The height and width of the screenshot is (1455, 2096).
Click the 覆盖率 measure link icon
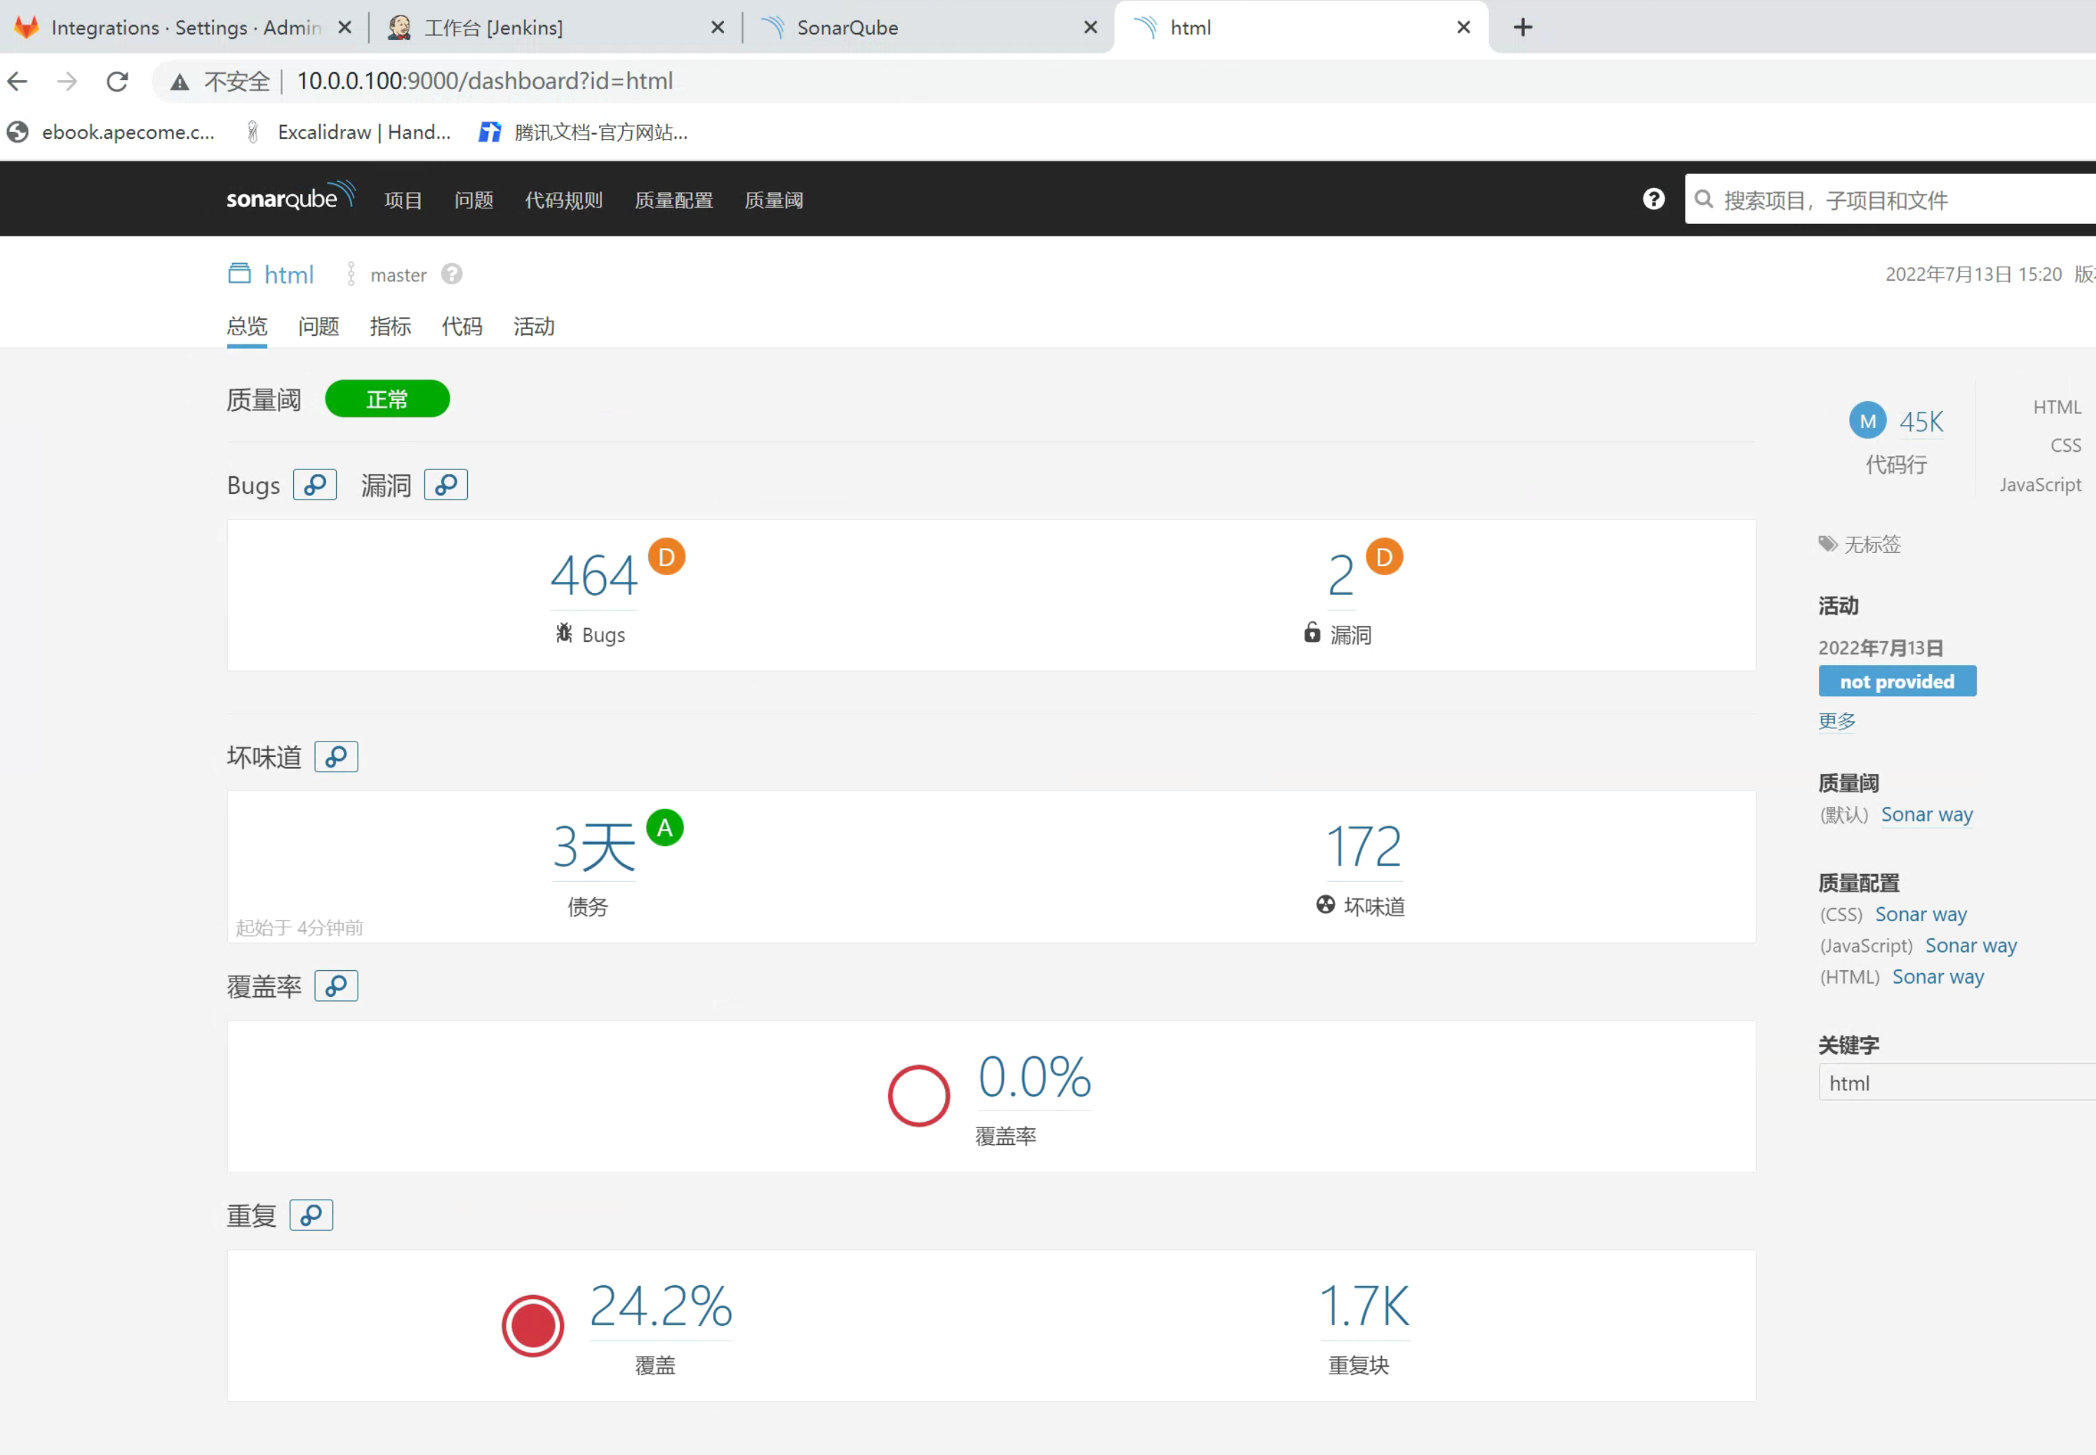pos(335,986)
